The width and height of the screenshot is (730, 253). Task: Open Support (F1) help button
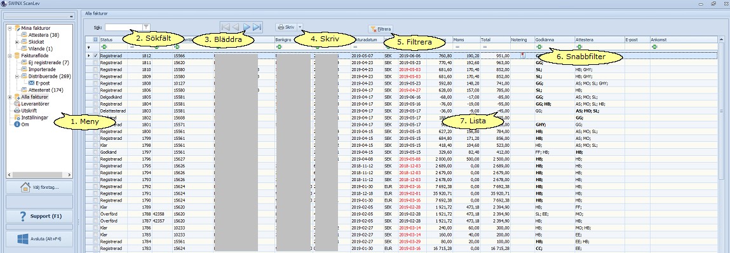(39, 217)
